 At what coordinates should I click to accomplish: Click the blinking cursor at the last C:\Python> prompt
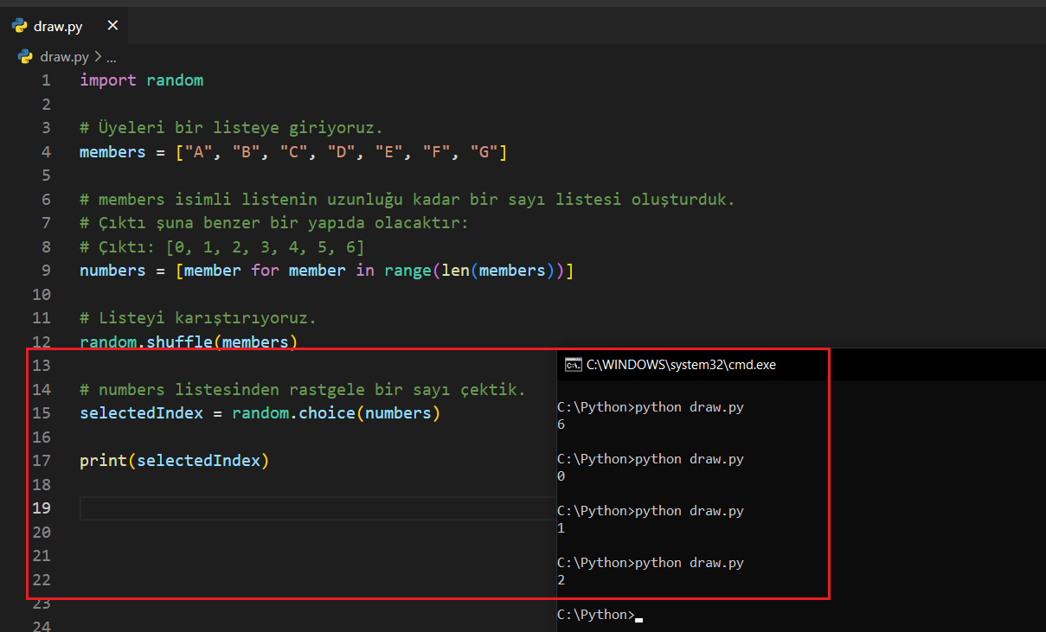click(639, 616)
